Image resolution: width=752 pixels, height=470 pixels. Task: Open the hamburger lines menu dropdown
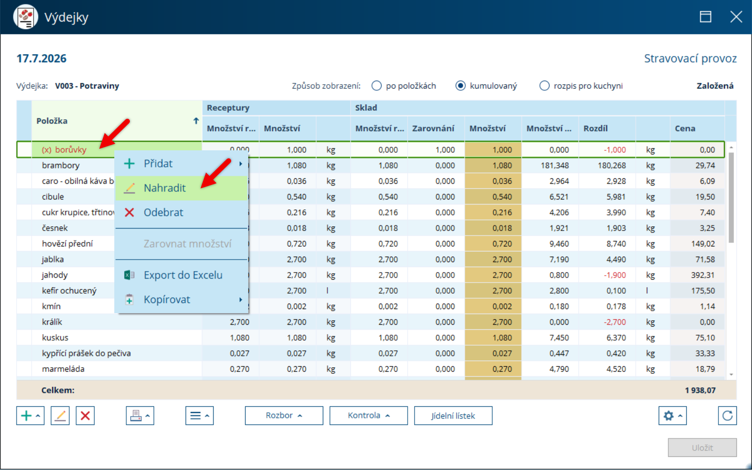[200, 415]
